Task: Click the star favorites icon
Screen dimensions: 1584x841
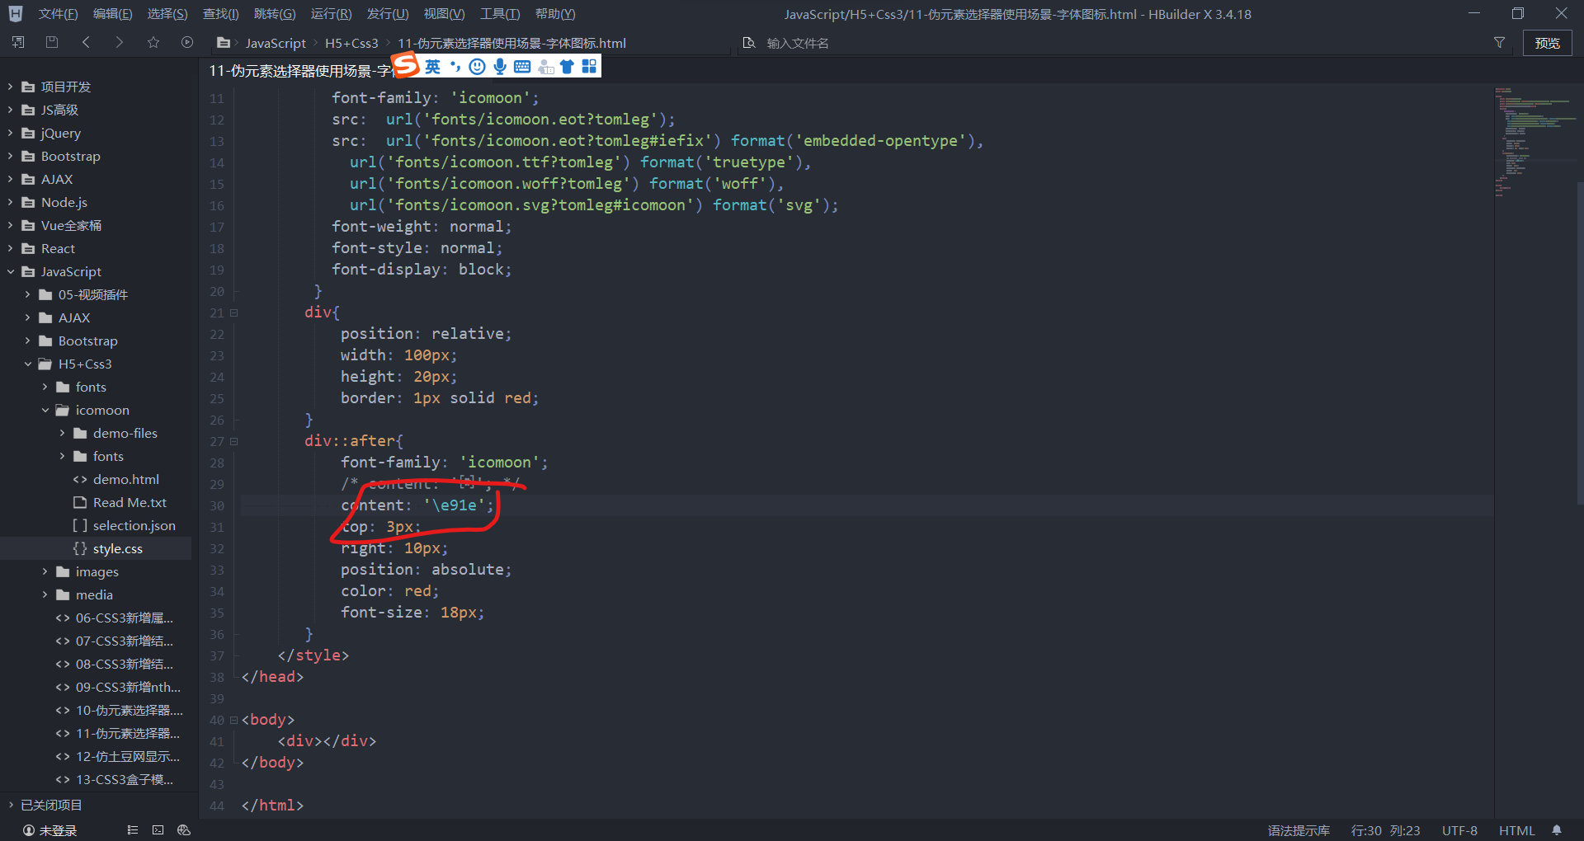Action: [153, 42]
